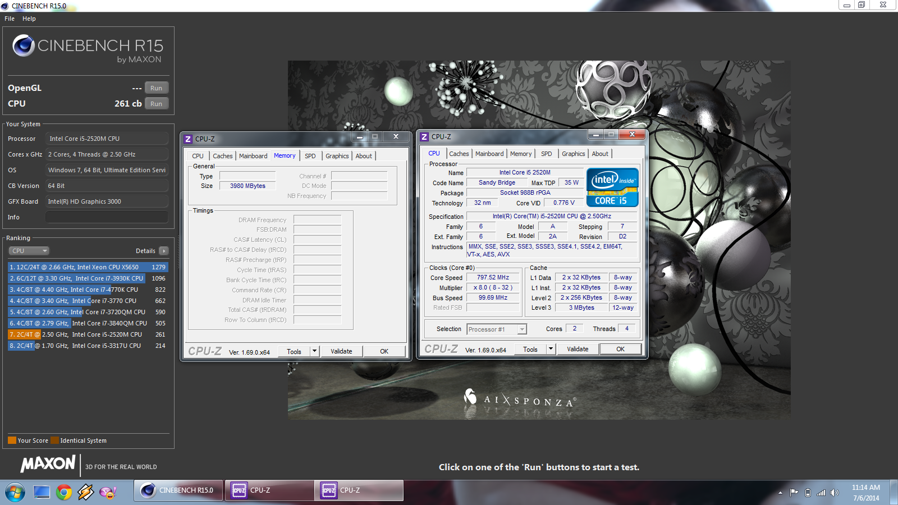Click the battery power tray icon
Image resolution: width=898 pixels, height=505 pixels.
tap(808, 493)
